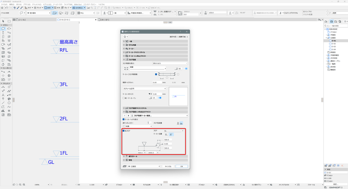Expand the 一般 panel
The width and height of the screenshot is (348, 189).
pyautogui.click(x=155, y=41)
